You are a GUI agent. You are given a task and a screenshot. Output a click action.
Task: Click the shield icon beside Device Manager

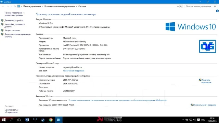pos(2,20)
